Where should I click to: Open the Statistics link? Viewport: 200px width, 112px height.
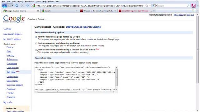point(11,97)
